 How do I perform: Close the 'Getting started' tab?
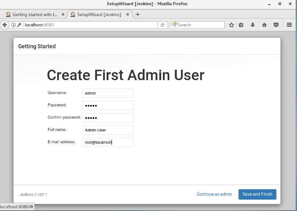[x=63, y=14]
